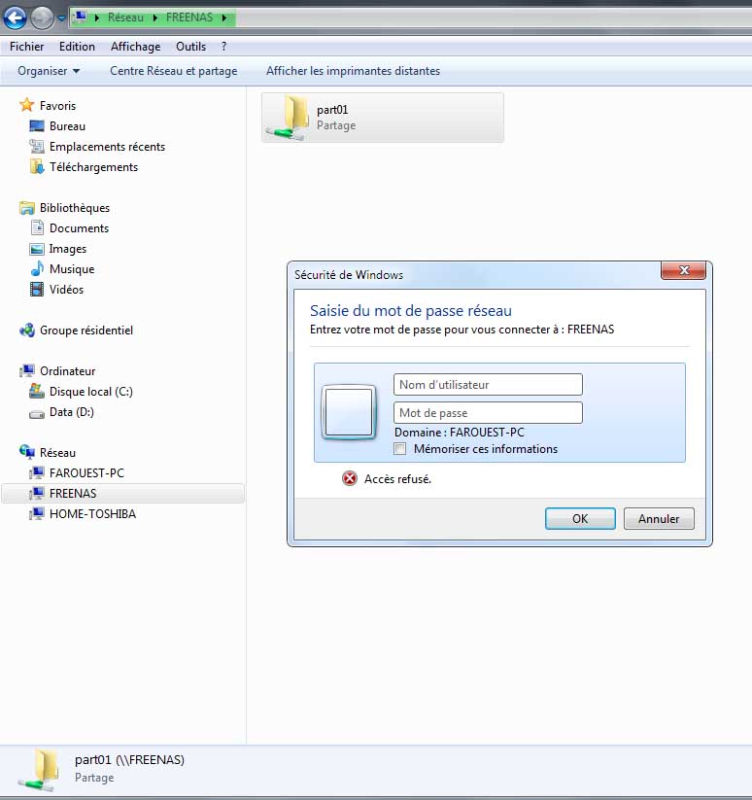Click the greyed forward navigation arrow
Image resolution: width=752 pixels, height=800 pixels.
[x=42, y=18]
